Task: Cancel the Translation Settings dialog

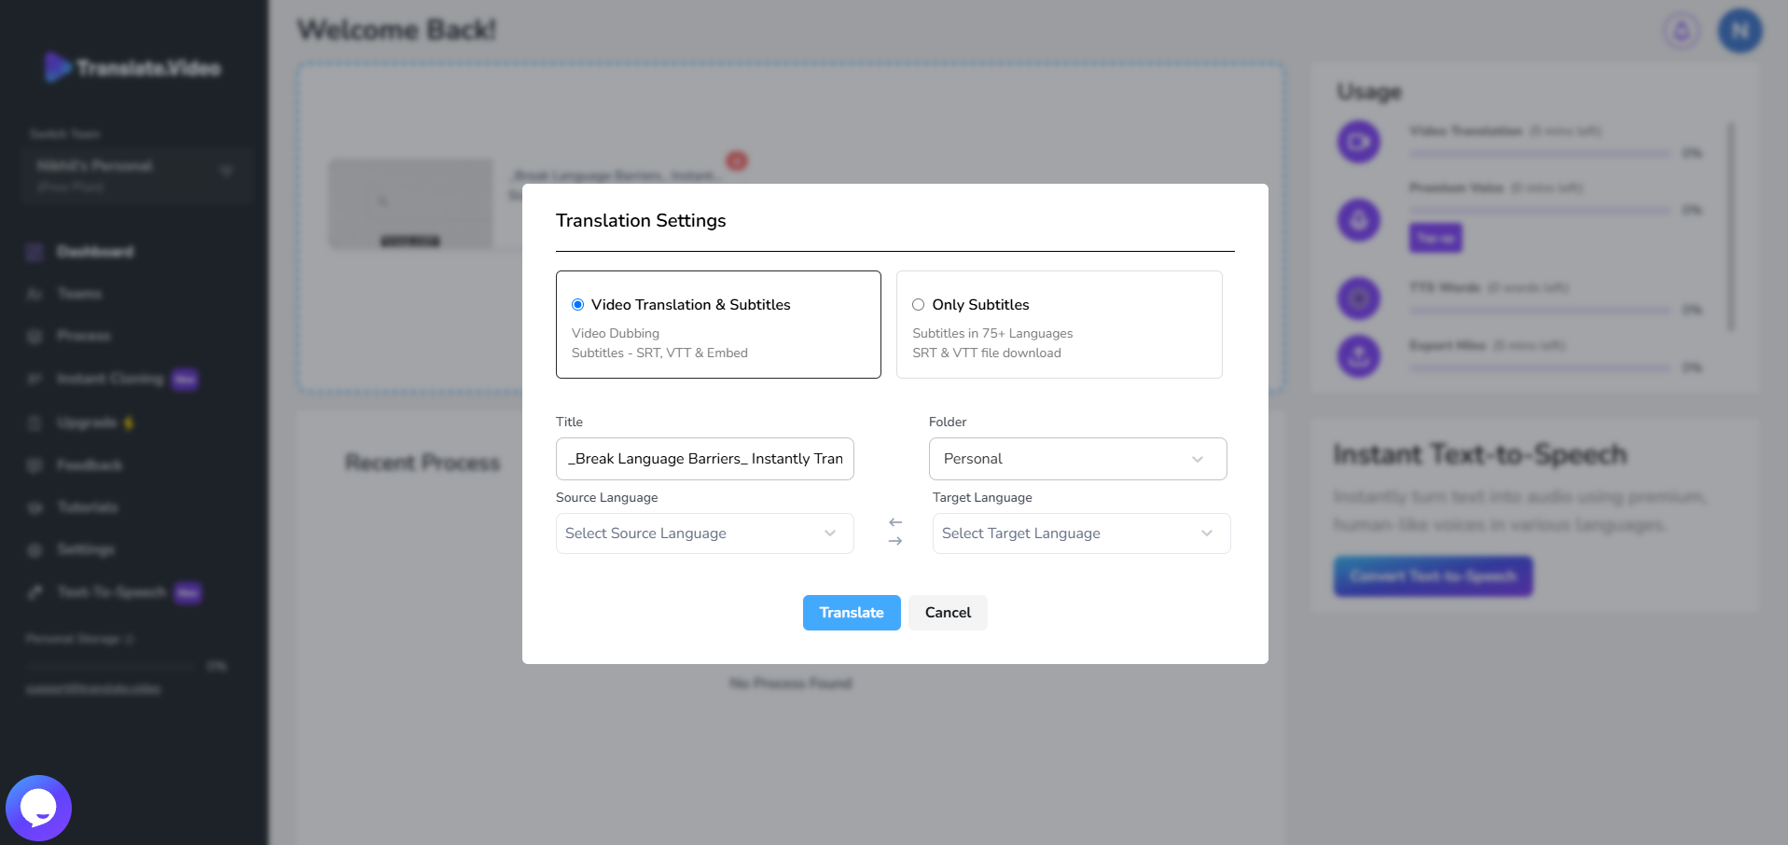Action: 948,613
